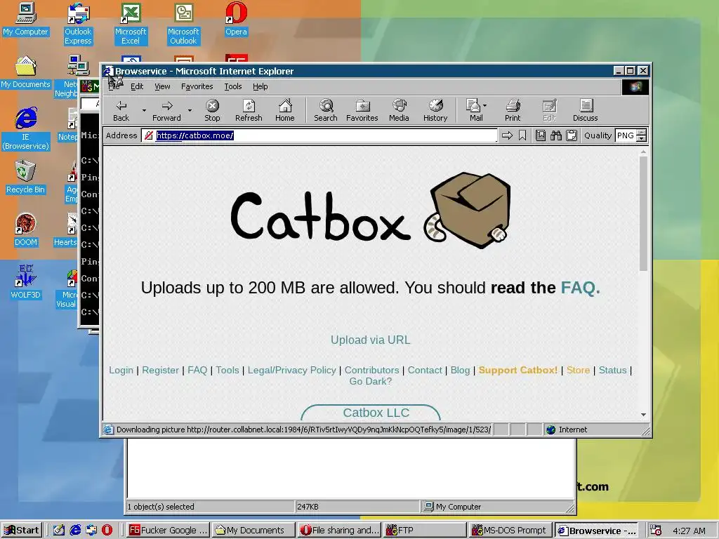Open the Tools menu
This screenshot has height=539, width=719.
pos(233,86)
